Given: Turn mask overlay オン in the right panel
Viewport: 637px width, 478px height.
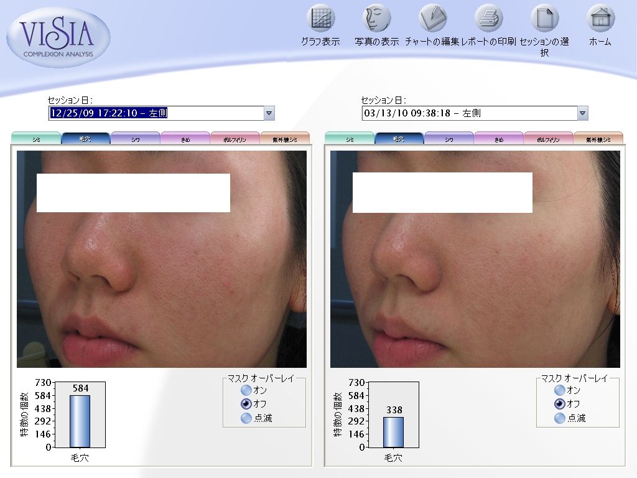Looking at the screenshot, I should tap(560, 390).
